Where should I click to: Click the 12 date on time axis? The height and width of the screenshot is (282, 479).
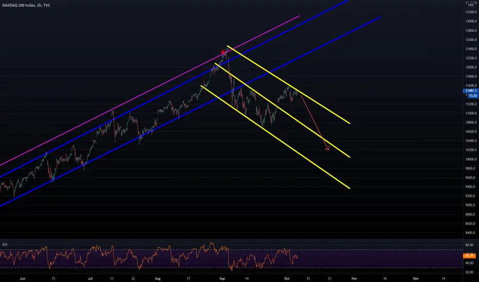(308, 278)
